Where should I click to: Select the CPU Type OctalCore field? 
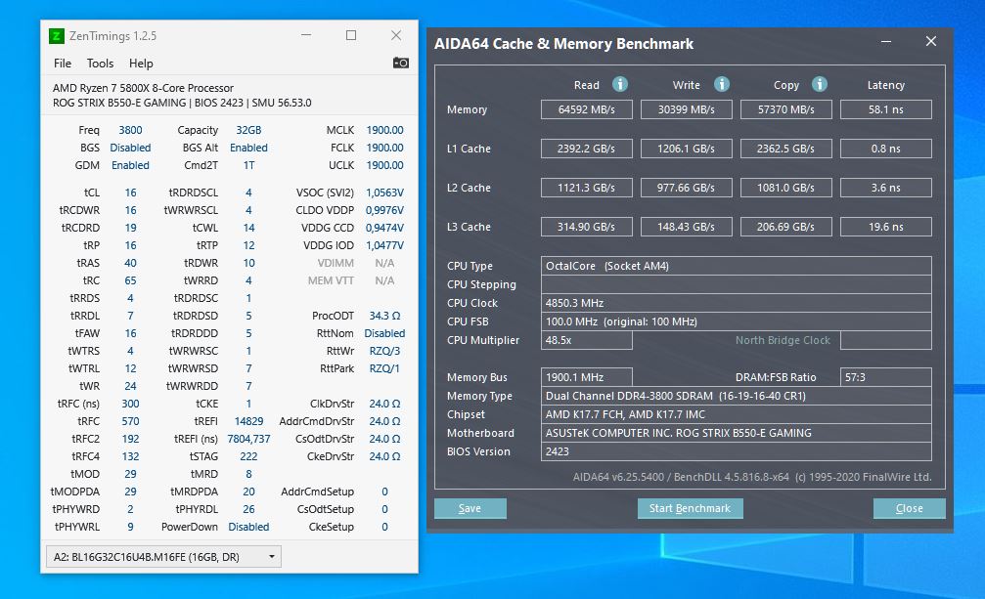click(736, 265)
